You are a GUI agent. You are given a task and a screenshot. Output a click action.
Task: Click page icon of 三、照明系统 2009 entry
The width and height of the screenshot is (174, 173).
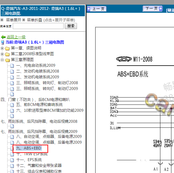tap(12, 89)
